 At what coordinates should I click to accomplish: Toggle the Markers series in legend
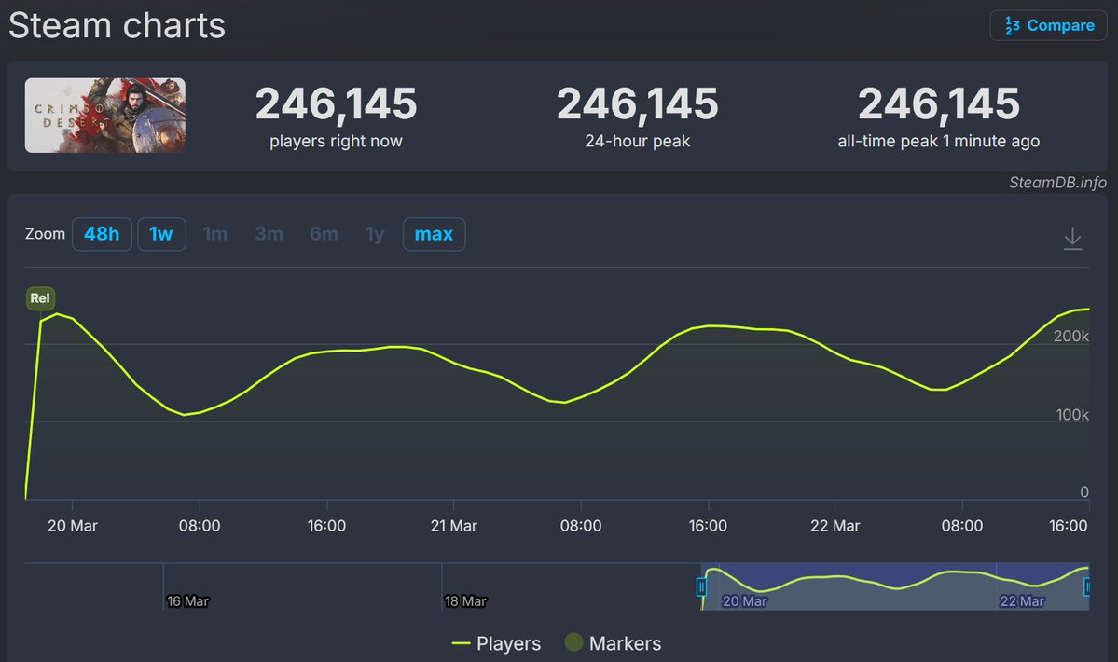[614, 643]
